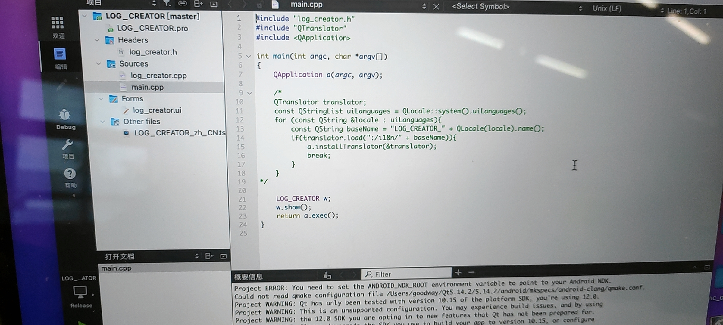This screenshot has width=723, height=325.
Task: Open the Welcome (欢迎) mode
Action: tap(57, 23)
